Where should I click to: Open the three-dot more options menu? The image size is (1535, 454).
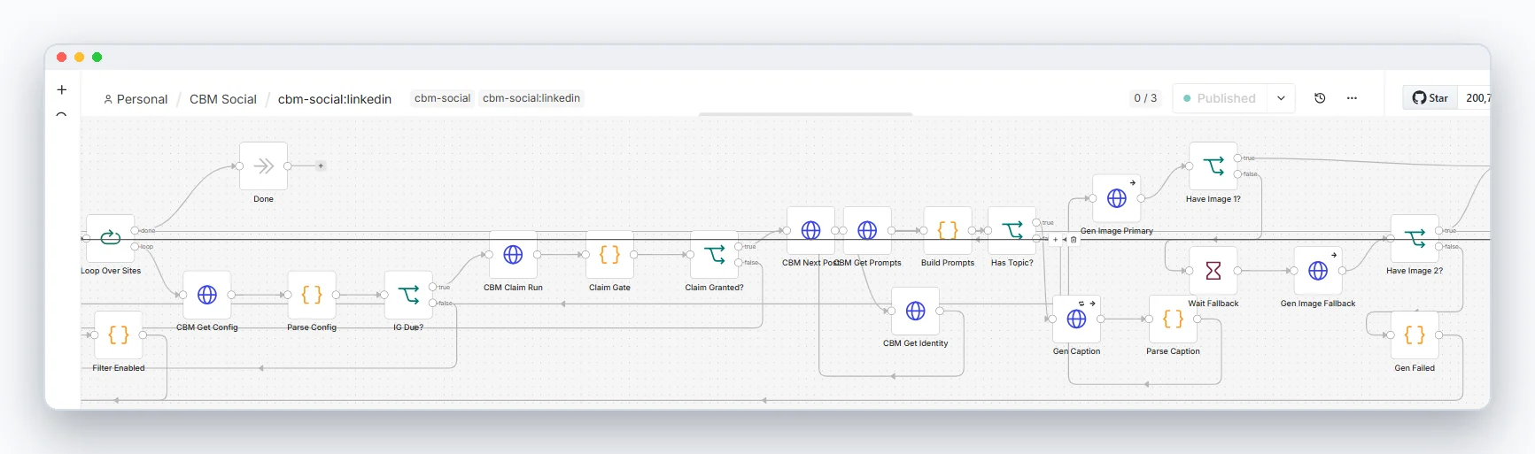coord(1352,98)
